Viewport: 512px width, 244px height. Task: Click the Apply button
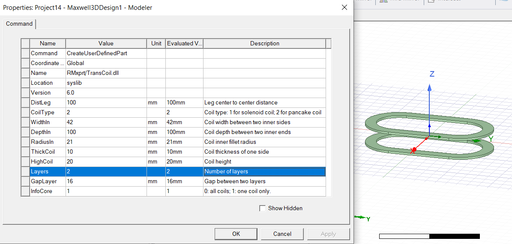click(328, 234)
